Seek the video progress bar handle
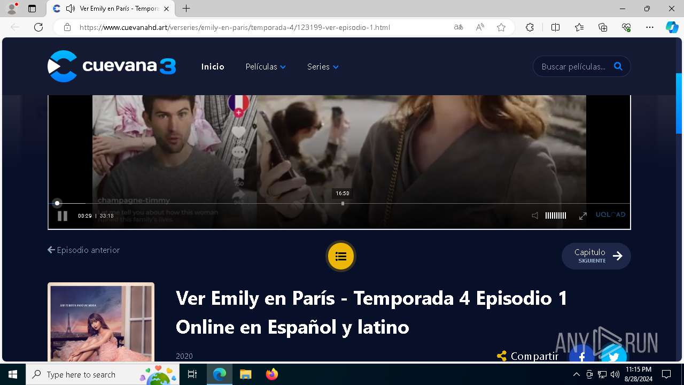 (57, 203)
